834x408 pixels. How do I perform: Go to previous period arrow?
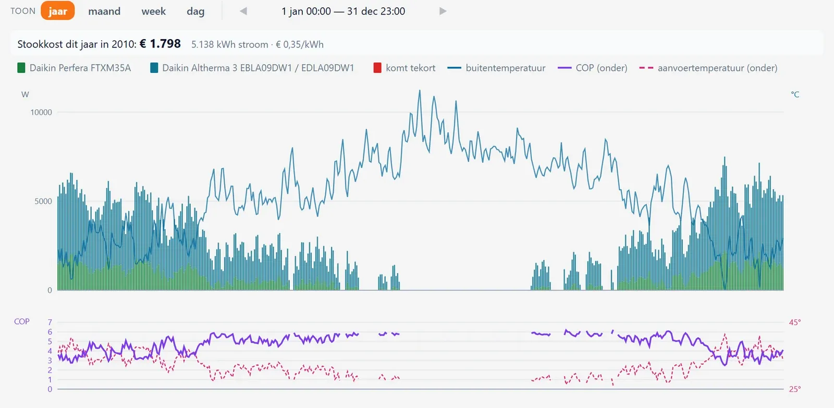tap(243, 11)
